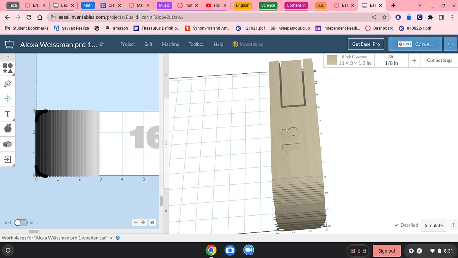Image resolution: width=458 pixels, height=258 pixels.
Task: Click the Easel logo icon in header
Action: (10, 44)
